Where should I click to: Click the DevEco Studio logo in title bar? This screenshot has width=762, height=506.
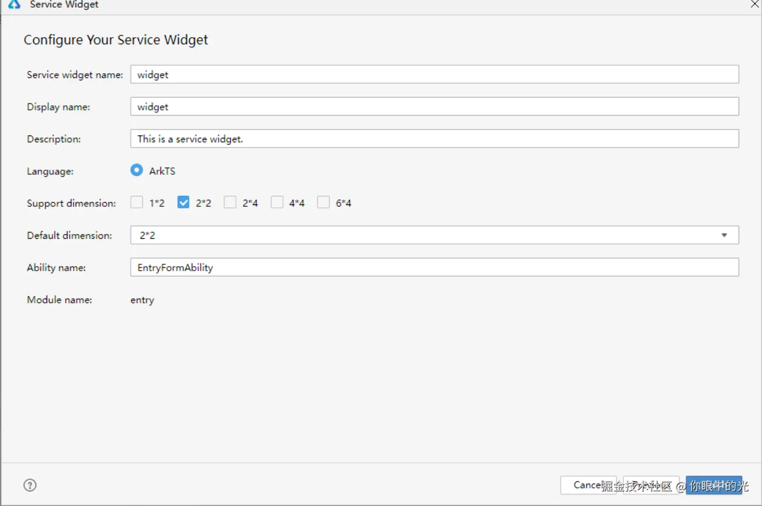tap(14, 4)
